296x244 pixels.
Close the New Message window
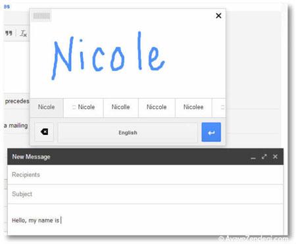pyautogui.click(x=275, y=157)
